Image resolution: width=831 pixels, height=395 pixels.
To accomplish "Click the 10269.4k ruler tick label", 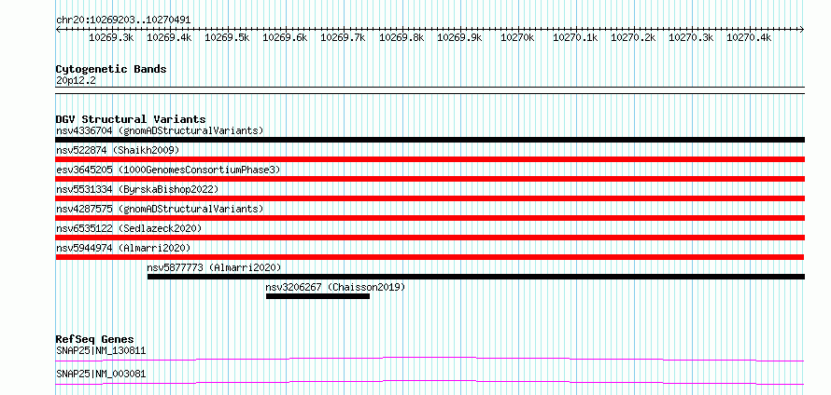I will (169, 37).
